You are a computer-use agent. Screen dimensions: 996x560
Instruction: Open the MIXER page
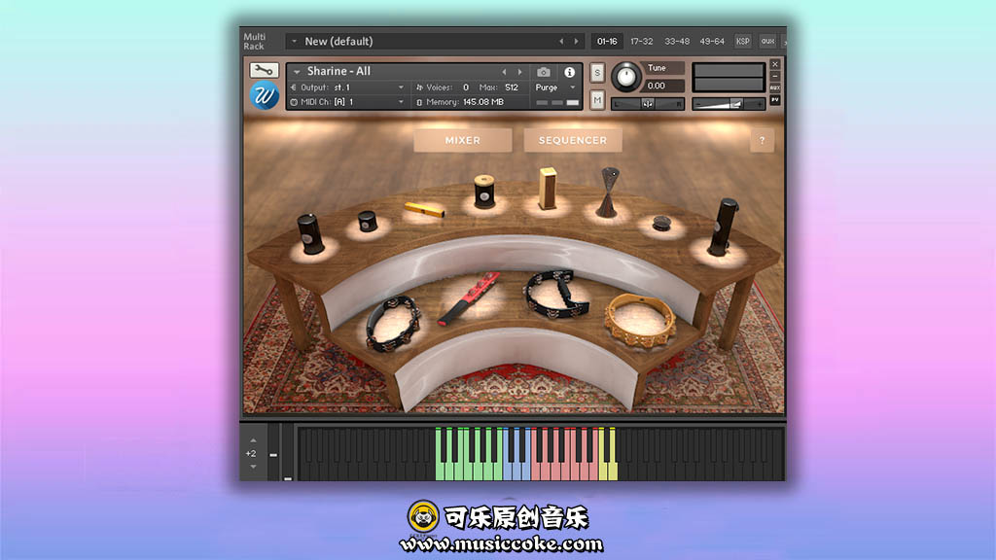click(x=462, y=140)
